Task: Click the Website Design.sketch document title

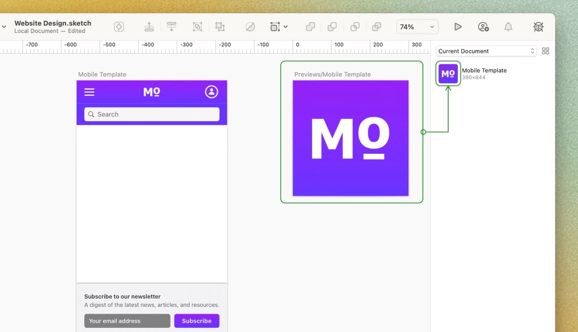Action: coord(52,23)
